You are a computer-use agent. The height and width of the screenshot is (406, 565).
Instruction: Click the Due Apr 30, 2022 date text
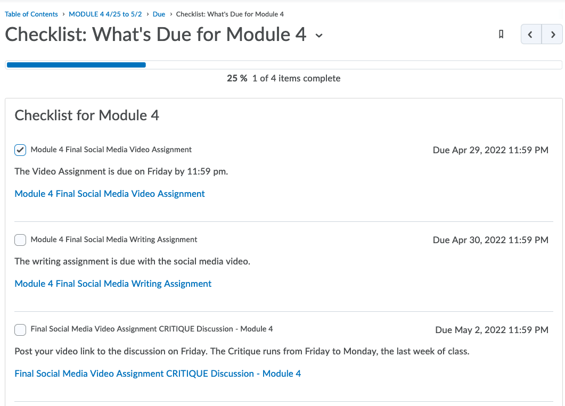click(x=490, y=240)
